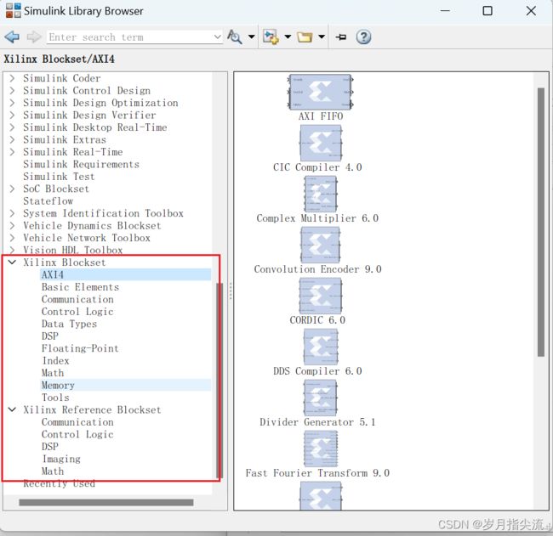The height and width of the screenshot is (536, 553).
Task: Select Index library
Action: coord(55,361)
